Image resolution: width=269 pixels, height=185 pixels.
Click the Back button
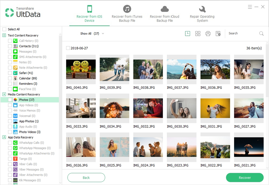[x=86, y=178]
